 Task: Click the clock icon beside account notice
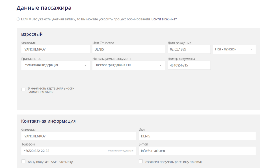point(18,19)
